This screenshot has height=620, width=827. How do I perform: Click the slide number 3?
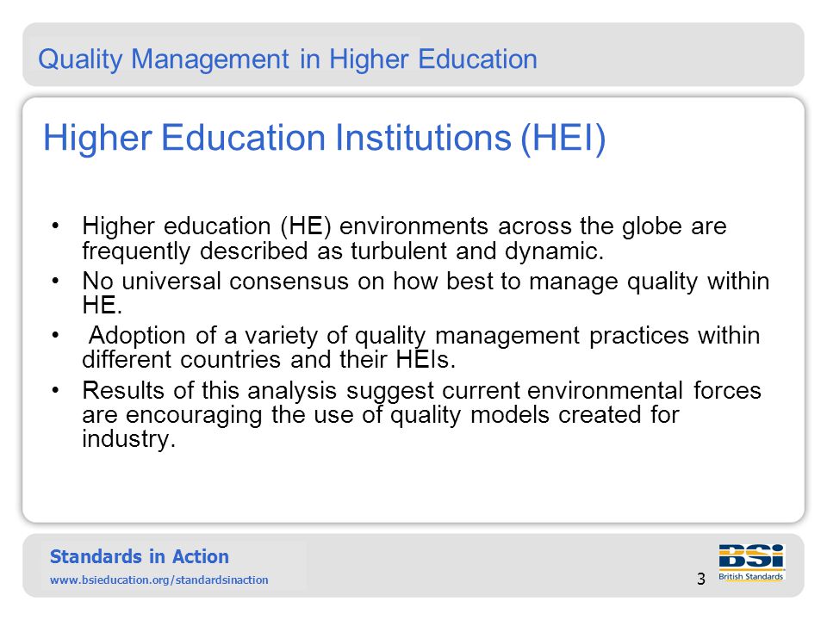click(701, 579)
